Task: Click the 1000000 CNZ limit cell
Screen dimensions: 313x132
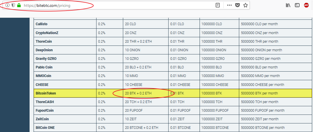Action: click(x=219, y=33)
